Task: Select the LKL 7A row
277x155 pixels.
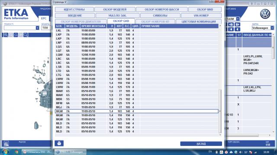Action: click(x=137, y=31)
